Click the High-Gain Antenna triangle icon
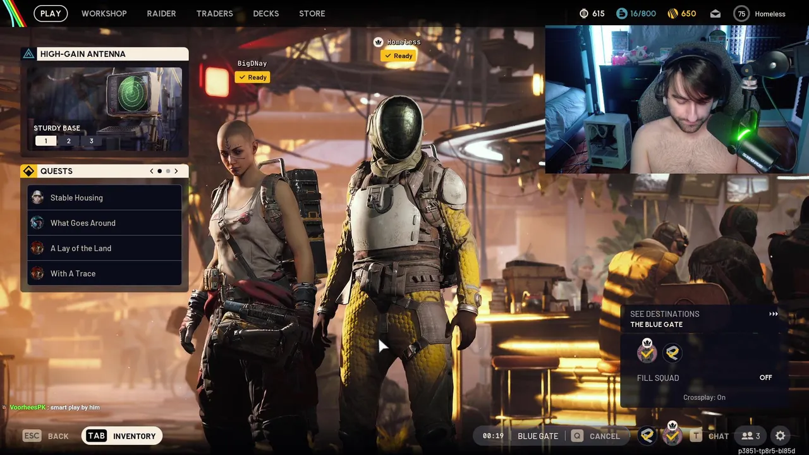Viewport: 809px width, 455px height. pos(28,54)
